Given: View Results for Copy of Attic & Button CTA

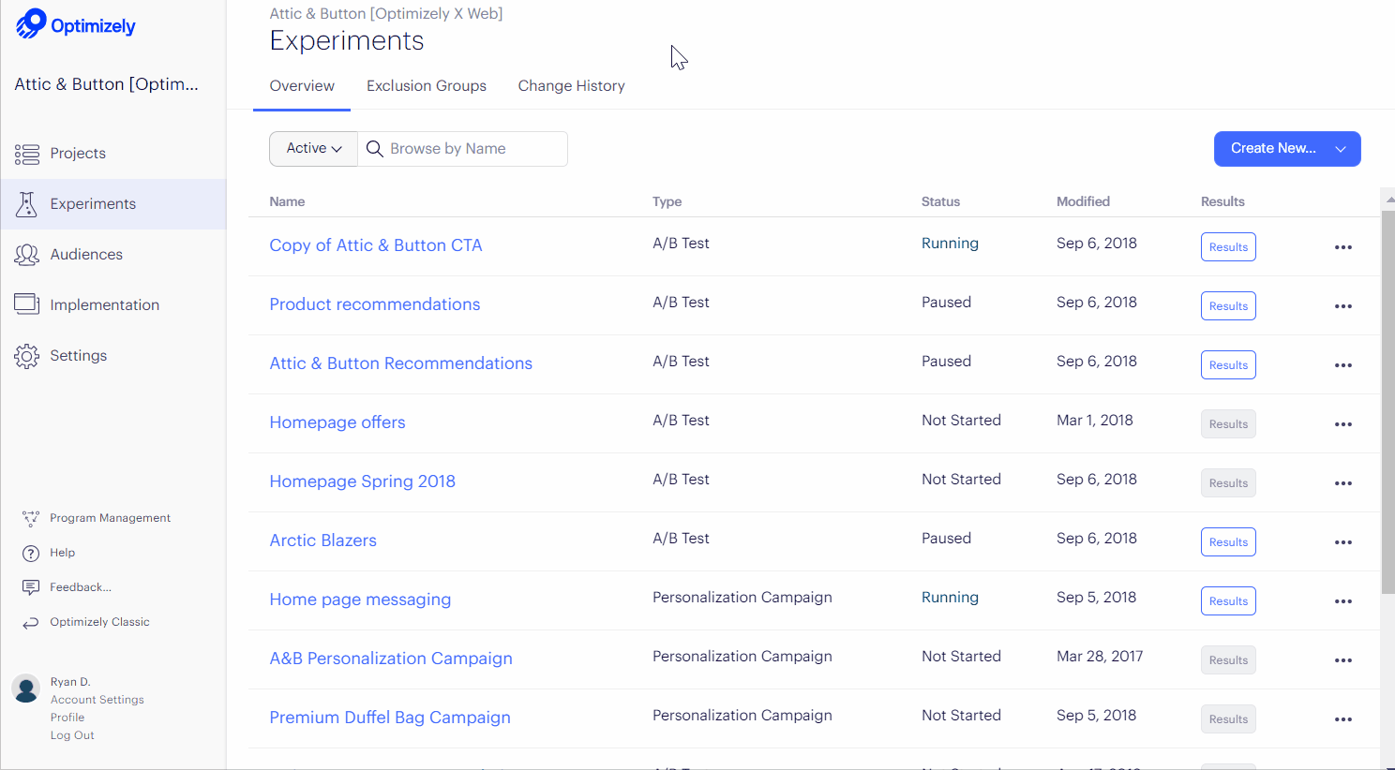Looking at the screenshot, I should pyautogui.click(x=1228, y=247).
